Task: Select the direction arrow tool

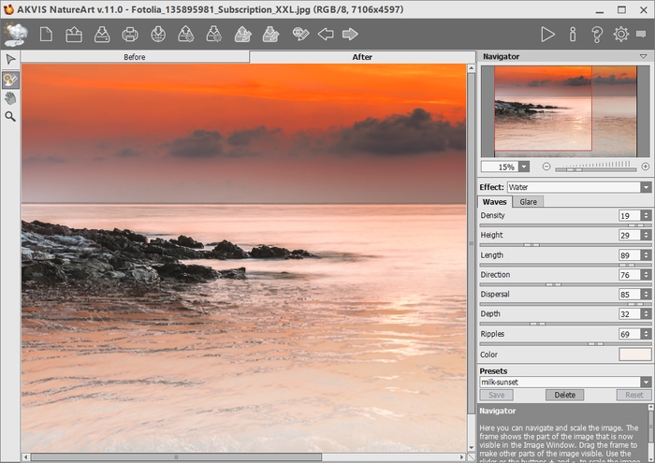Action: (x=10, y=60)
